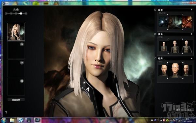This screenshot has height=123, width=196.
Task: Randomize the 姿势 pose selection
Action: [x=155, y=34]
